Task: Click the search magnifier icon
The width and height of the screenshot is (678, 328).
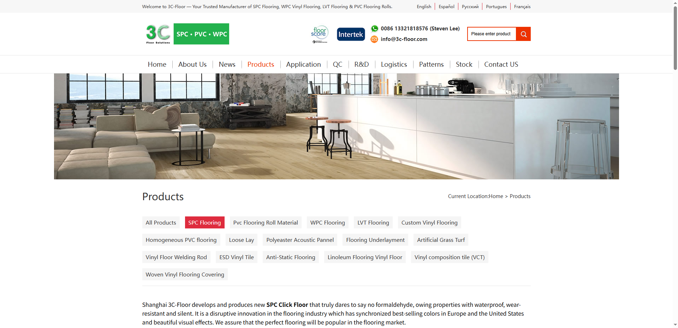Action: 523,34
